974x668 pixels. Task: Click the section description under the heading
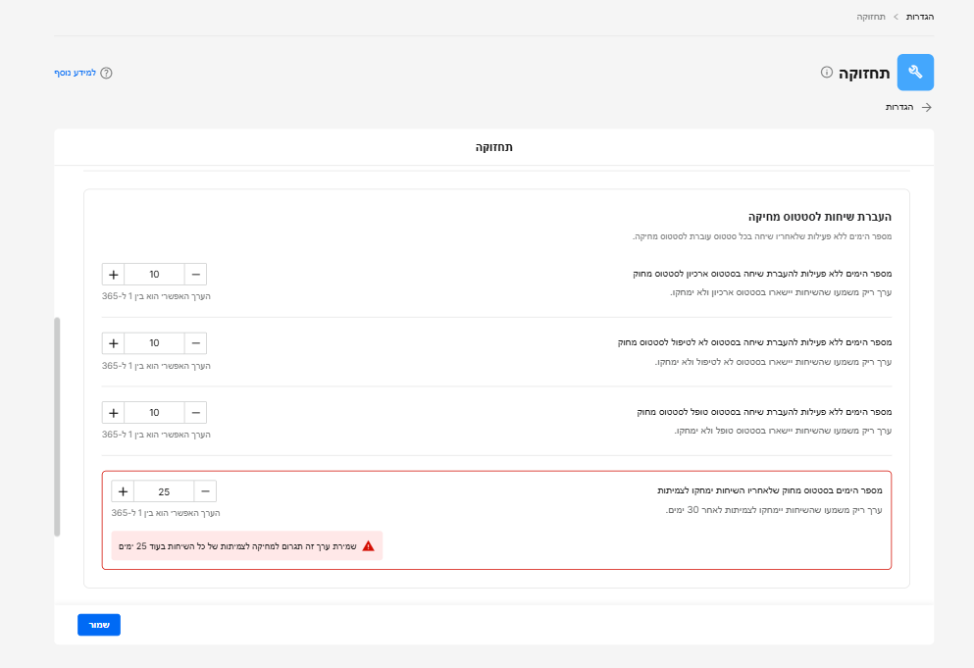coord(762,236)
